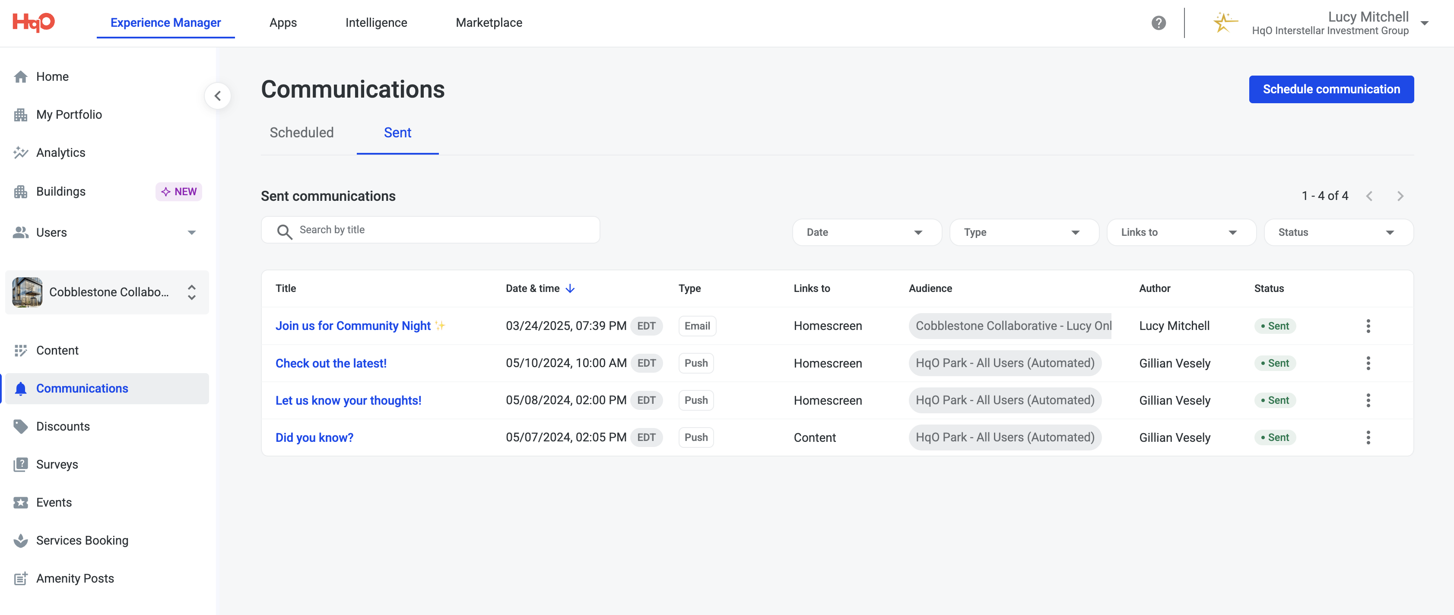Viewport: 1454px width, 615px height.
Task: Switch to the Scheduled tab
Action: click(302, 133)
